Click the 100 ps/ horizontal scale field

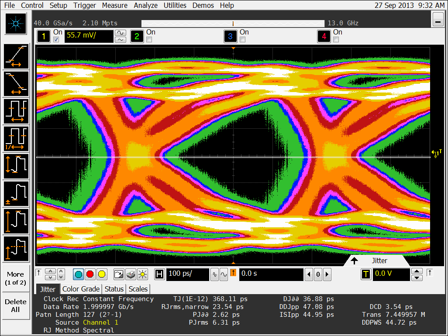[187, 274]
